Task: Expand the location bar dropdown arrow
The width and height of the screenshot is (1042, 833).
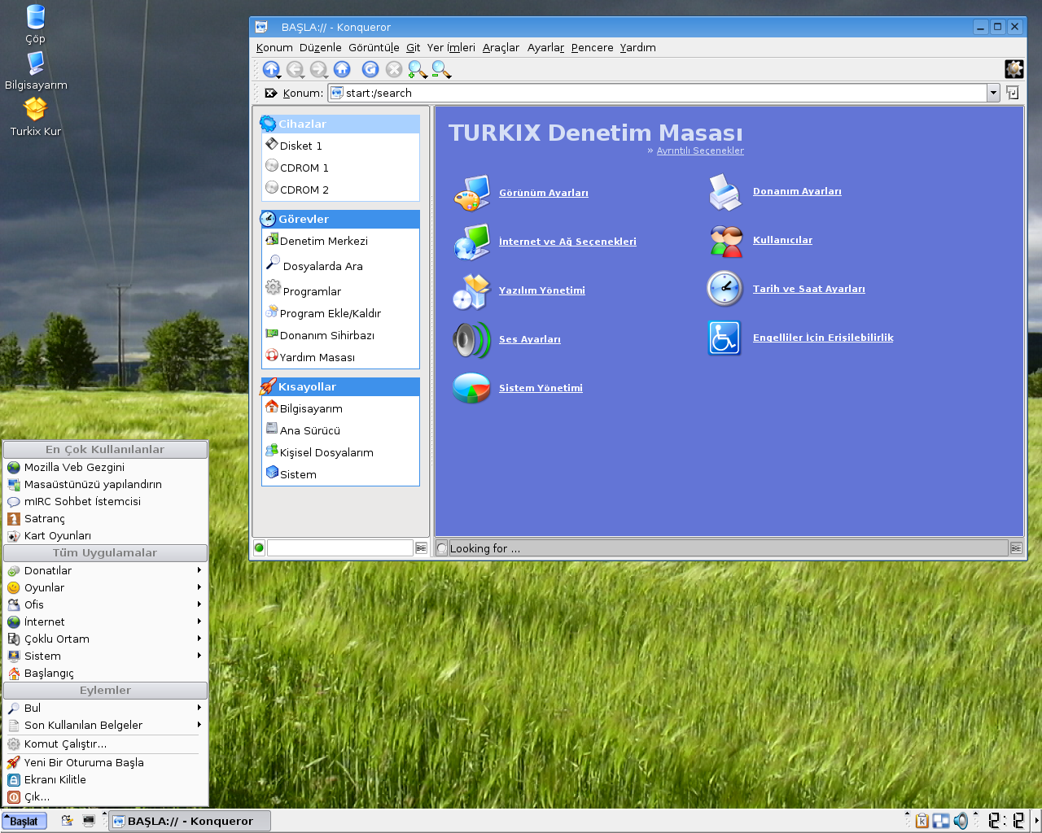Action: [x=993, y=94]
